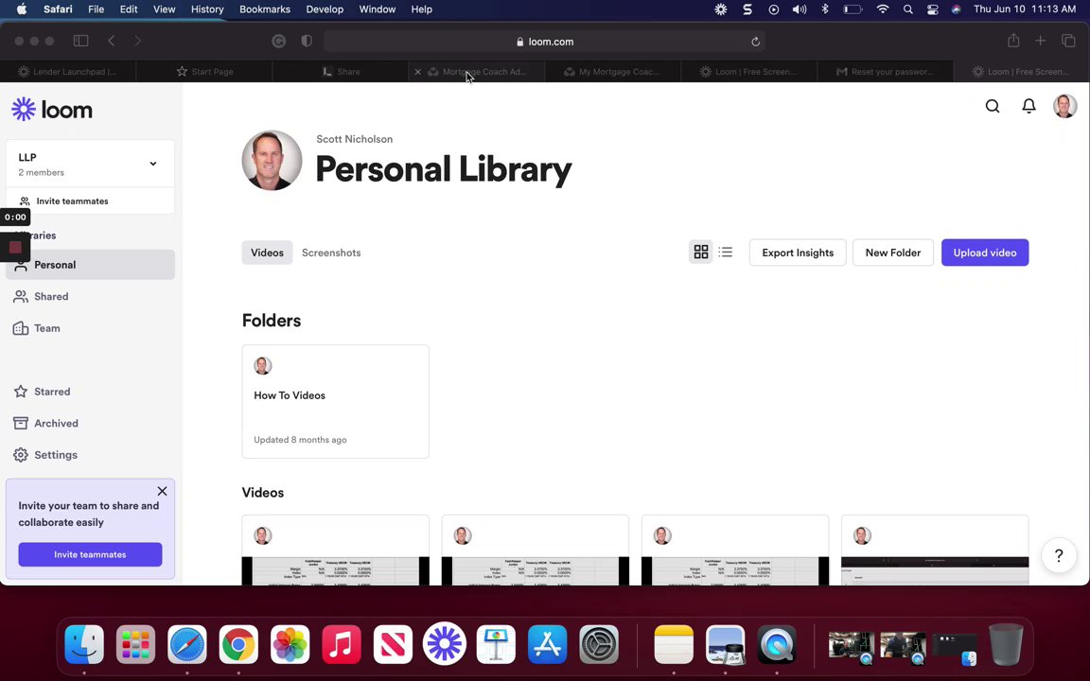Image resolution: width=1090 pixels, height=681 pixels.
Task: Open the account avatar menu
Action: coord(1065,106)
